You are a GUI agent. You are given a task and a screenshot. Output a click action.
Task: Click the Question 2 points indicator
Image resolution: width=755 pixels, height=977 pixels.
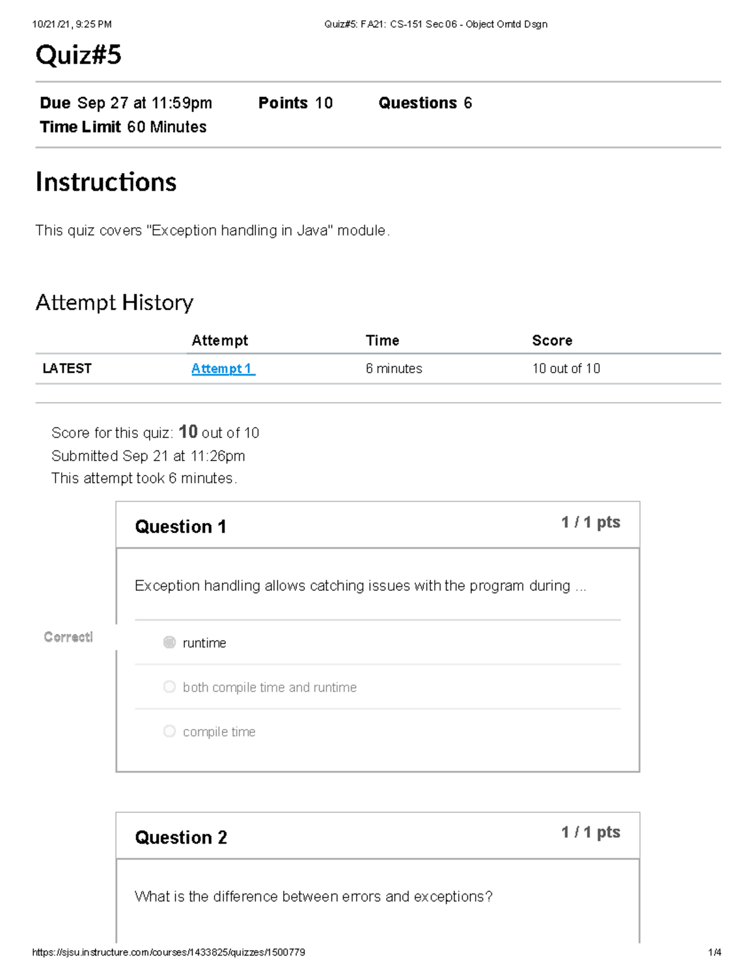pos(590,832)
